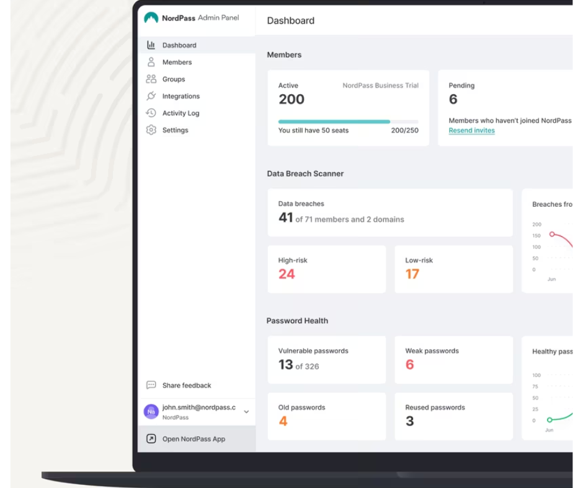This screenshot has width=583, height=488.
Task: Click the Share feedback link
Action: pyautogui.click(x=187, y=385)
